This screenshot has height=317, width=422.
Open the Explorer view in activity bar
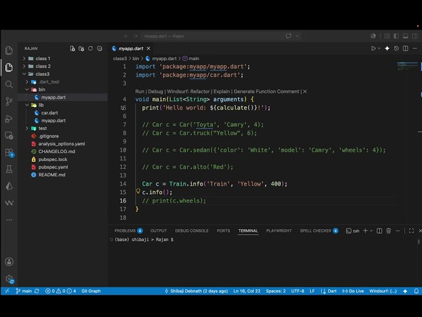pos(9,67)
